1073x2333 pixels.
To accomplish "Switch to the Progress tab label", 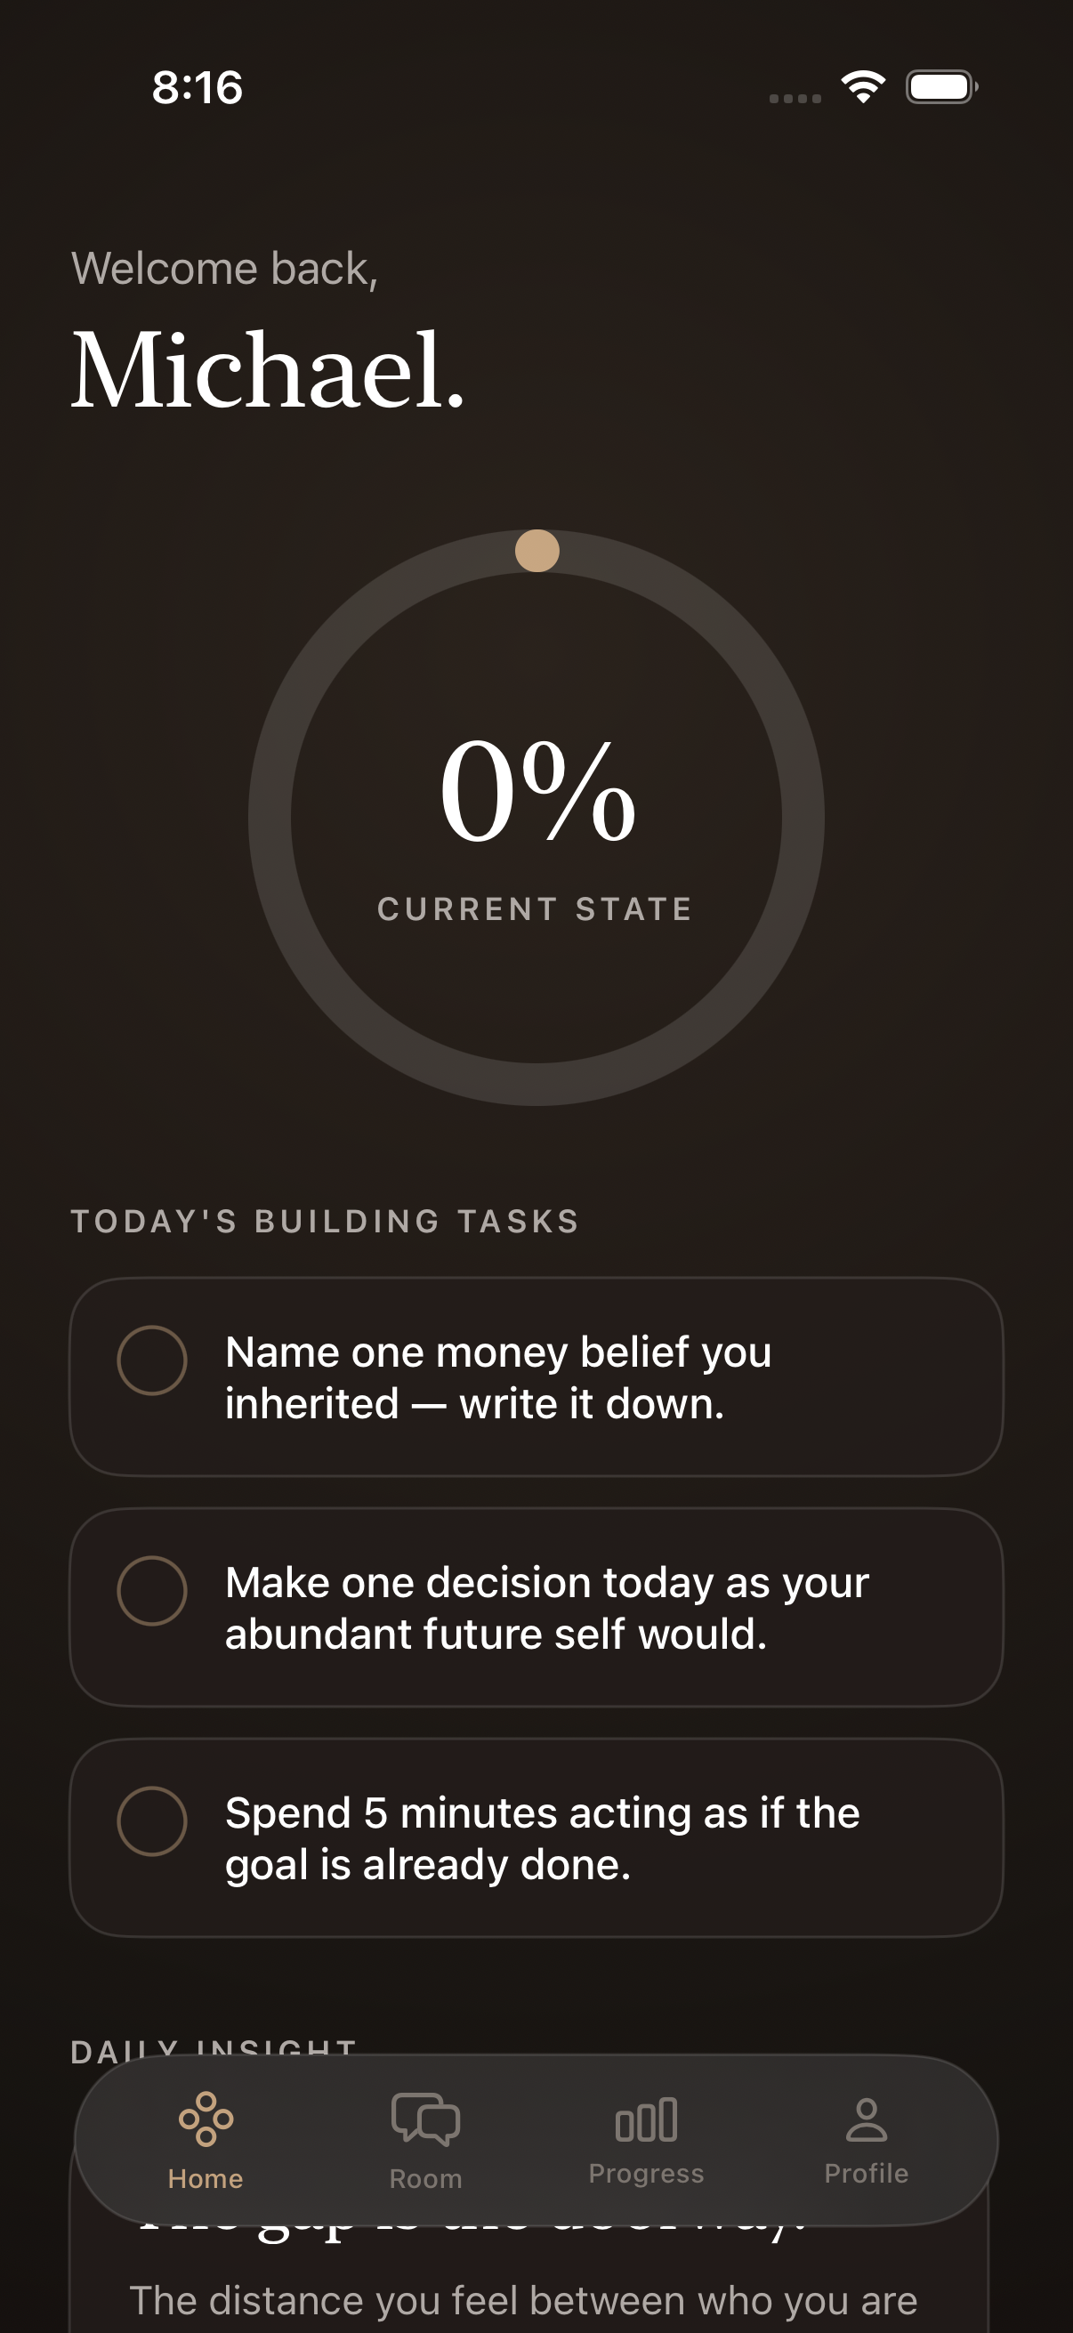I will point(647,2174).
